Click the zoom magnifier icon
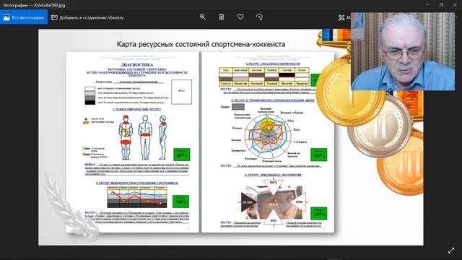This screenshot has height=260, width=462. (203, 17)
